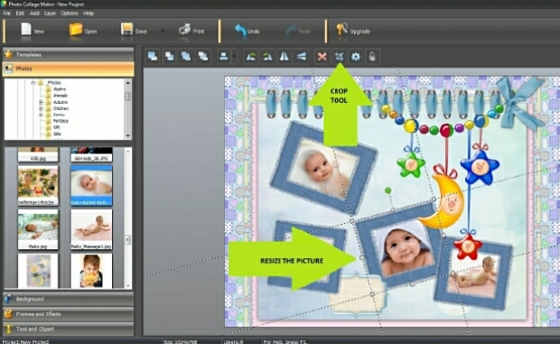This screenshot has height=344, width=560.
Task: Collapse the Photos root folder in tree
Action: [33, 82]
